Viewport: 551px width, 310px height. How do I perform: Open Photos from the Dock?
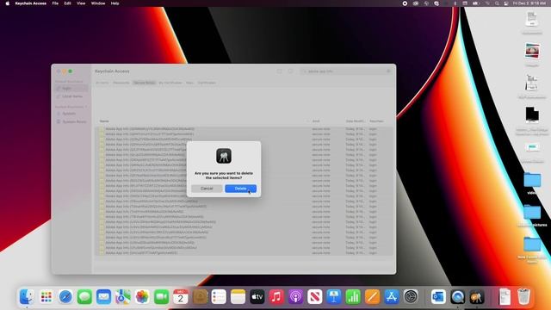click(142, 297)
